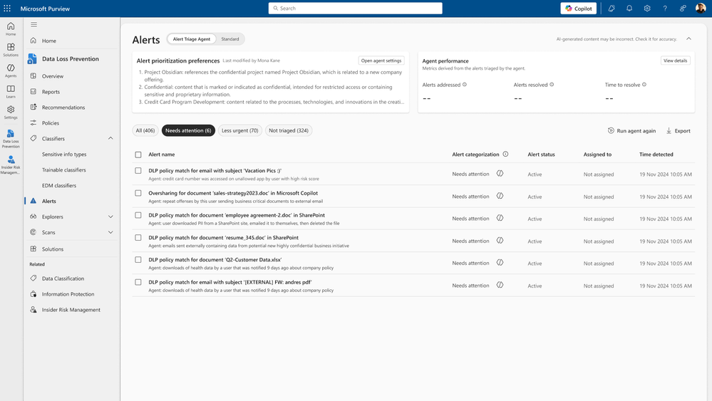Open the app launcher waffle icon

pos(7,8)
